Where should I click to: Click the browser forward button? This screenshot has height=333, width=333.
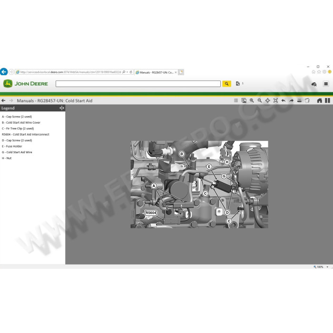point(11,72)
